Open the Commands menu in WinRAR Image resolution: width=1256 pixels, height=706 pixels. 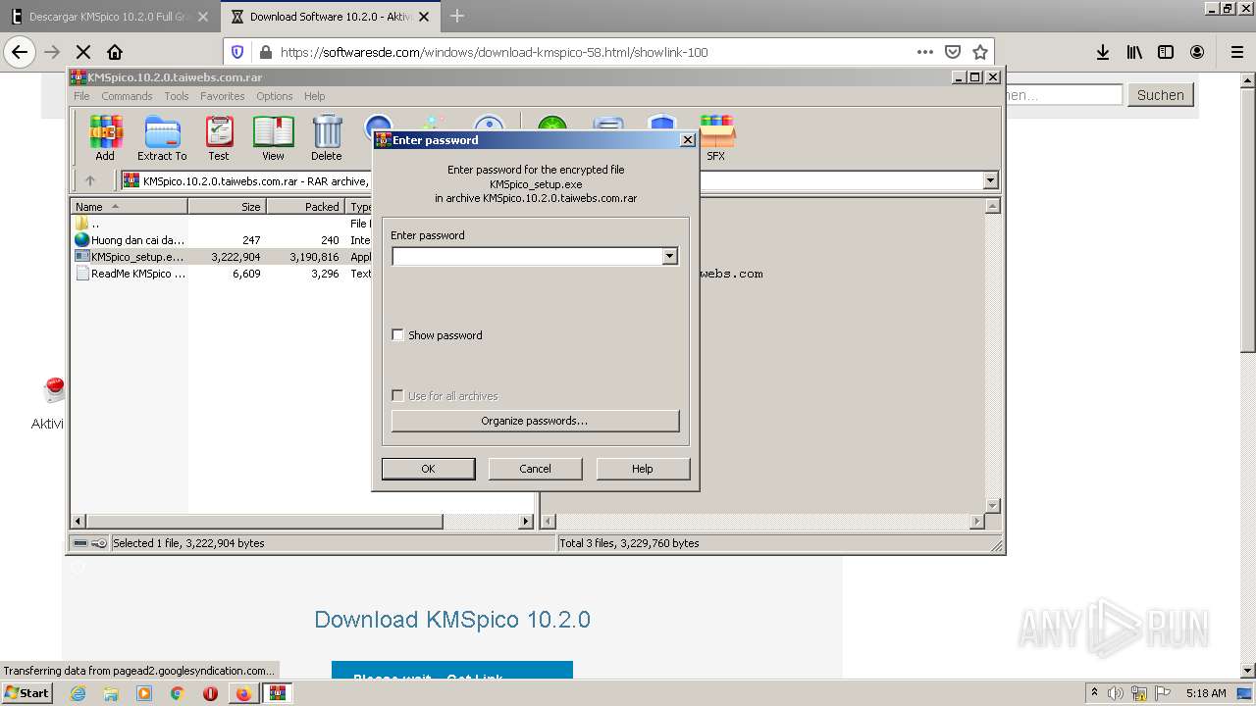click(x=127, y=96)
